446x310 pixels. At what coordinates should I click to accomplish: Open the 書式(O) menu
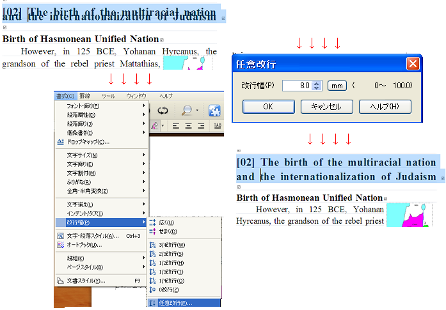point(65,95)
